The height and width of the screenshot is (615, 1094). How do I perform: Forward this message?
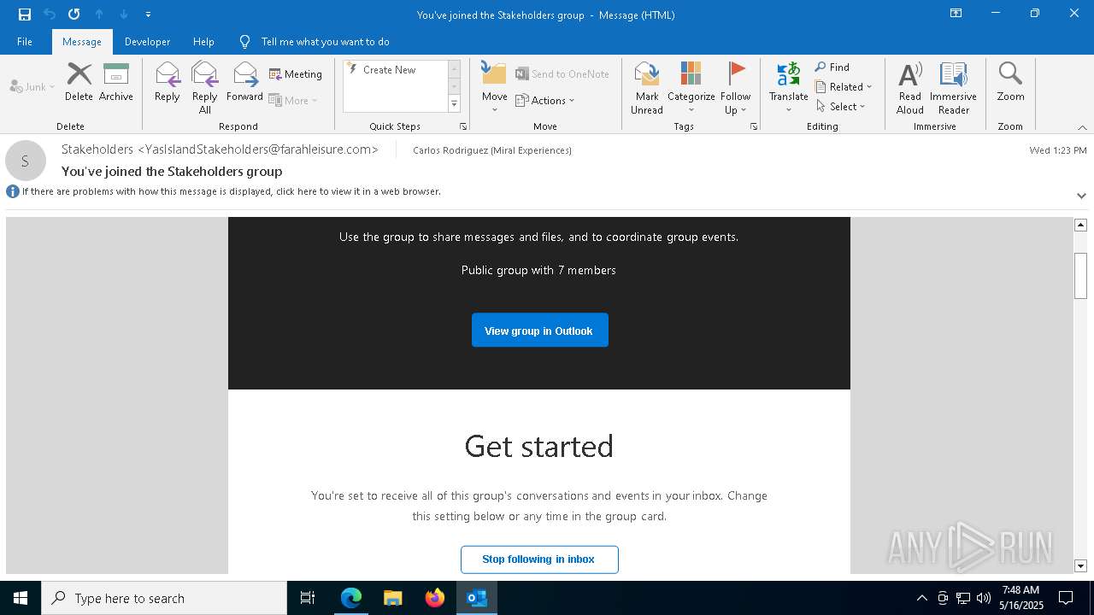pyautogui.click(x=244, y=82)
